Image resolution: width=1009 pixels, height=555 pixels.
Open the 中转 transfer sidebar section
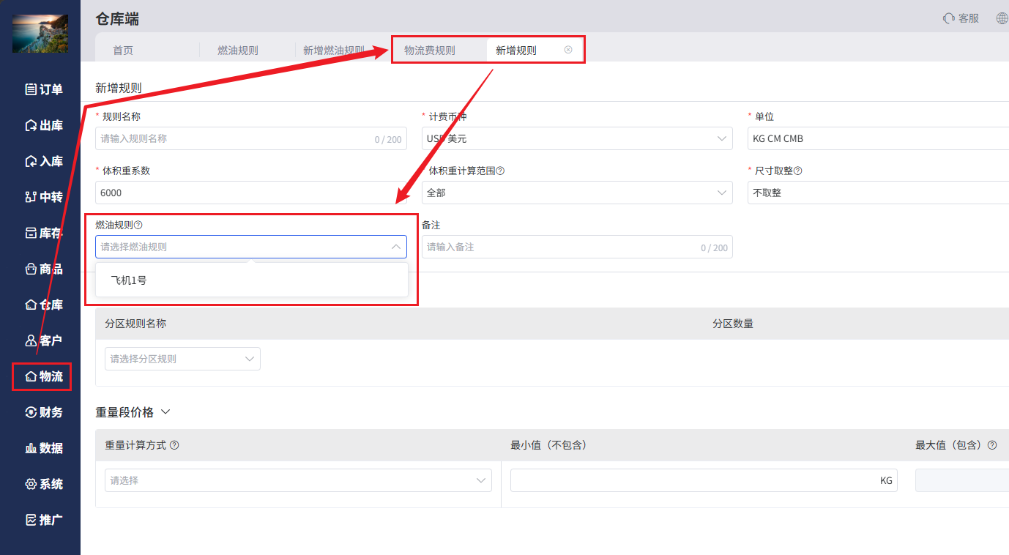click(x=44, y=197)
